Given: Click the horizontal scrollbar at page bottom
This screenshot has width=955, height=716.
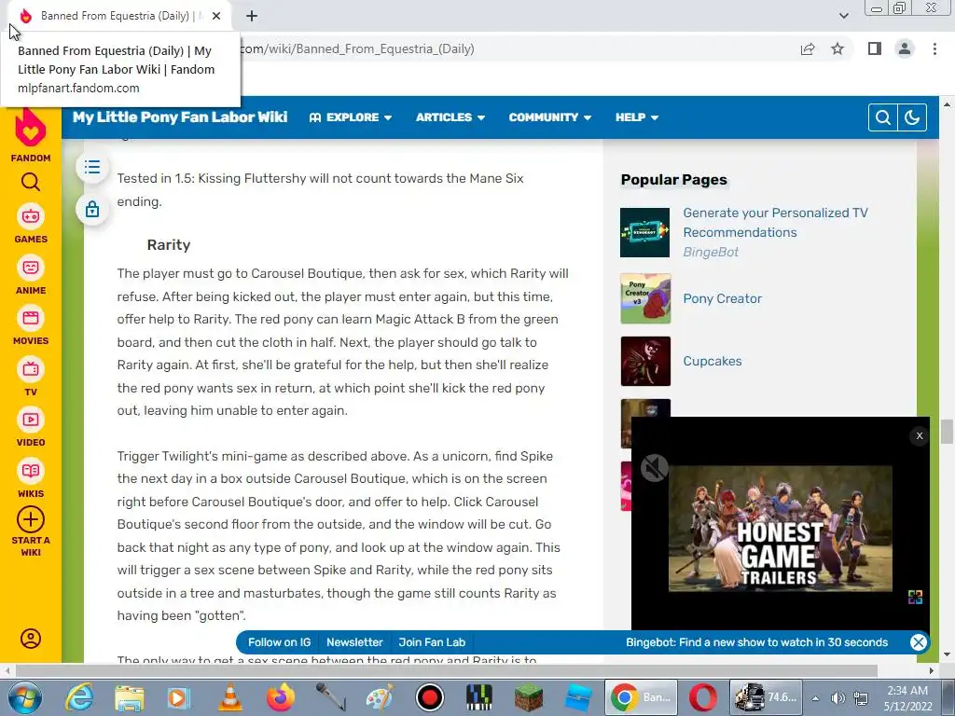Looking at the screenshot, I should 446,670.
